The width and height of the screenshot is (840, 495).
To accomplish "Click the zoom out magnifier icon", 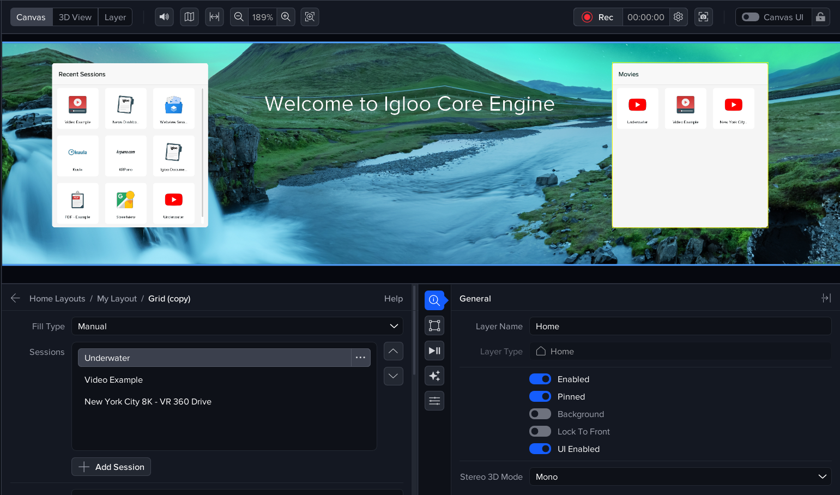I will pyautogui.click(x=239, y=17).
